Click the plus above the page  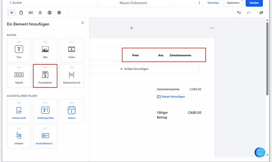[x=131, y=28]
